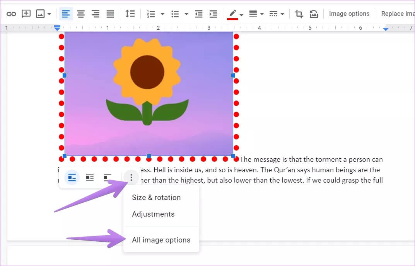Screen dimensions: 415x266
Task: Decrease indent using the toolbar icon
Action: point(198,14)
